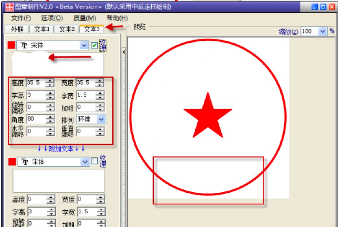Toggle the checked 纹理 checkbox at top
Viewport: 340px width, 227px height.
pyautogui.click(x=94, y=46)
